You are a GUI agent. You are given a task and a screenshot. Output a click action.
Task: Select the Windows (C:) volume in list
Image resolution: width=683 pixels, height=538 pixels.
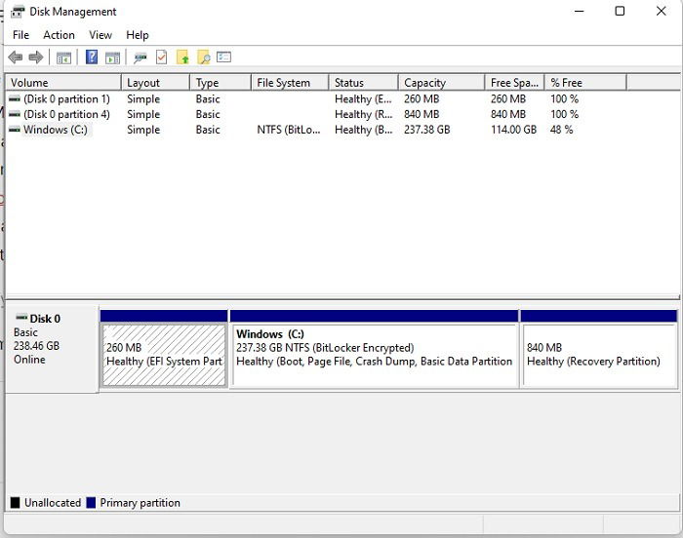pos(56,130)
